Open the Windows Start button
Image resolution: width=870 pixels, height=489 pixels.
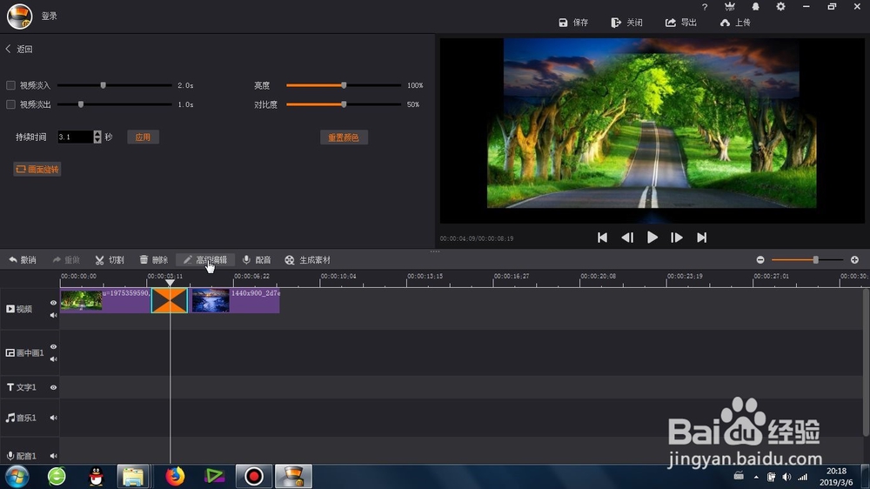(17, 477)
